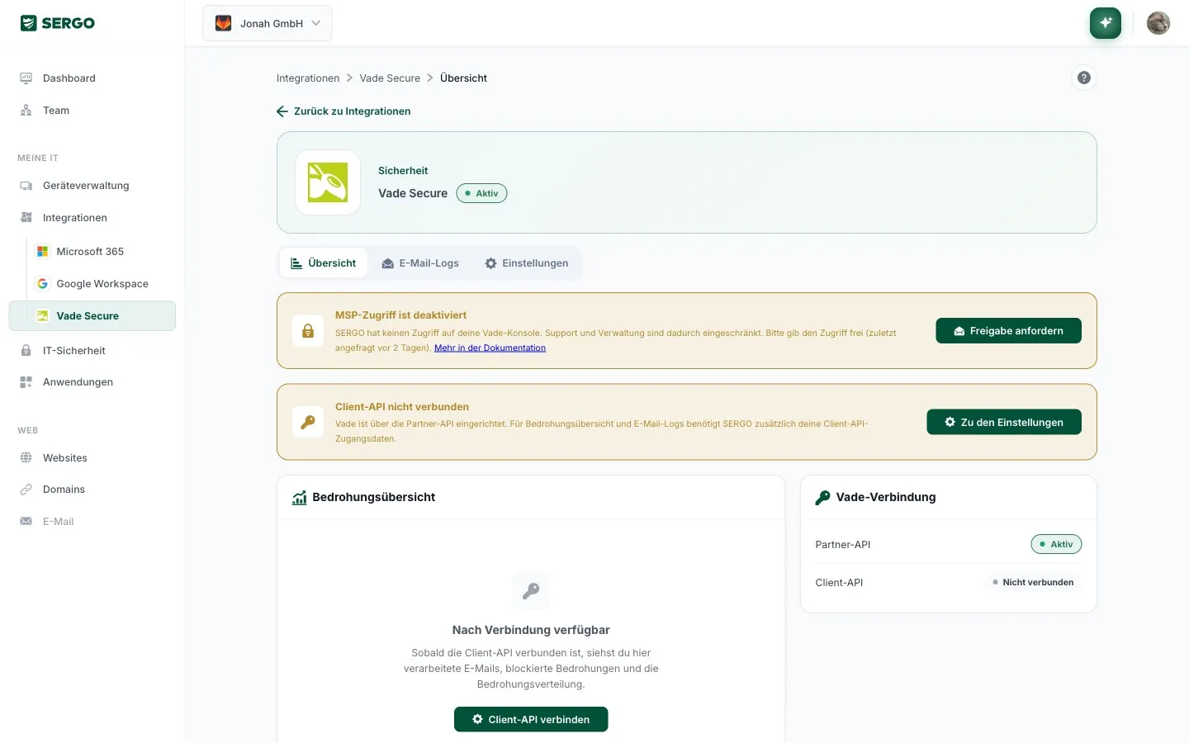Open Mehr in der Dokumentation link
The height and width of the screenshot is (743, 1189).
pyautogui.click(x=490, y=348)
